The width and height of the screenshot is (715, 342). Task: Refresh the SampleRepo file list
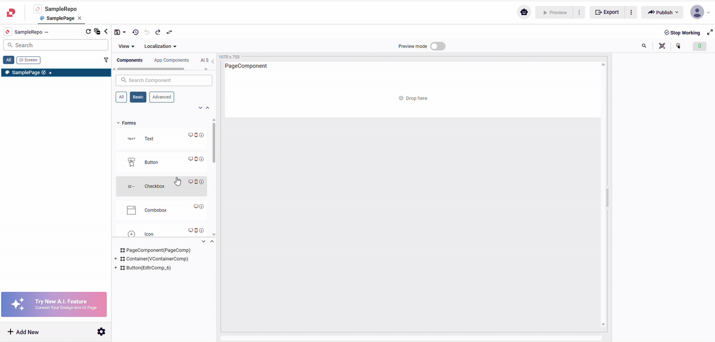(88, 32)
